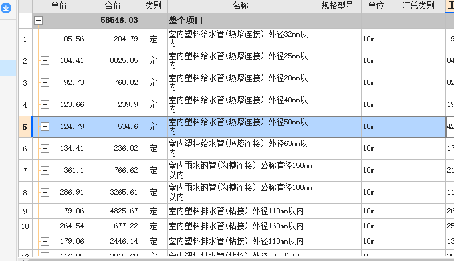This screenshot has width=454, height=261.
Task: Select row number 6 header
Action: tap(25, 149)
